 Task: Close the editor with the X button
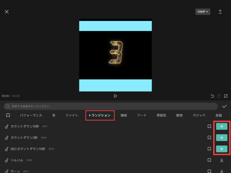point(7,12)
